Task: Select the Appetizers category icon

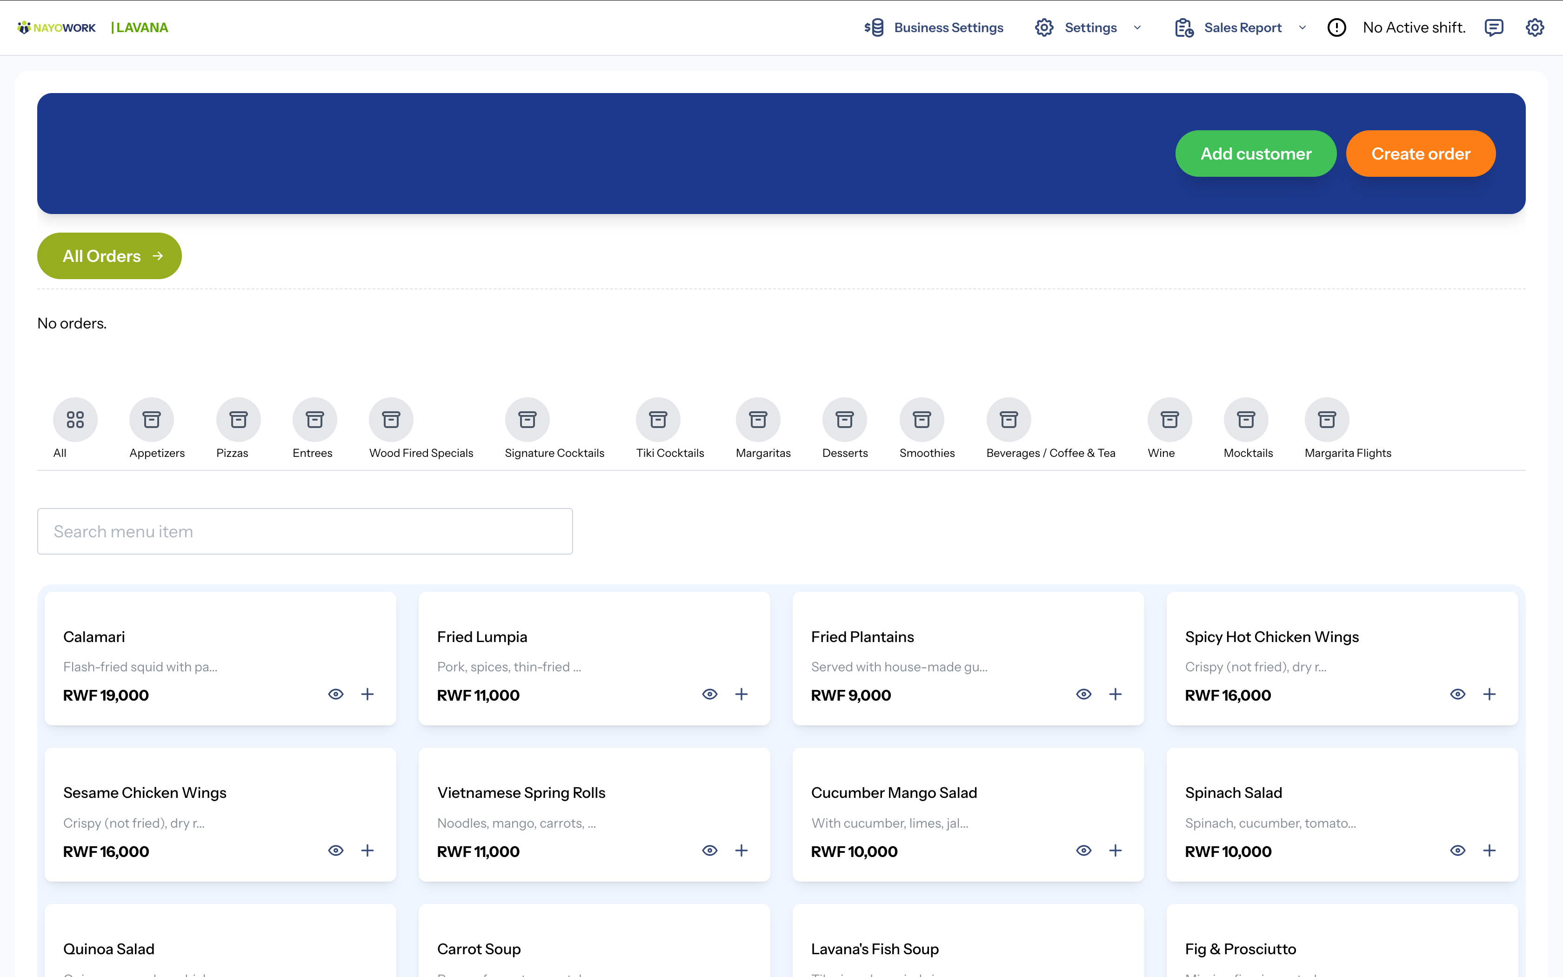Action: [x=153, y=419]
